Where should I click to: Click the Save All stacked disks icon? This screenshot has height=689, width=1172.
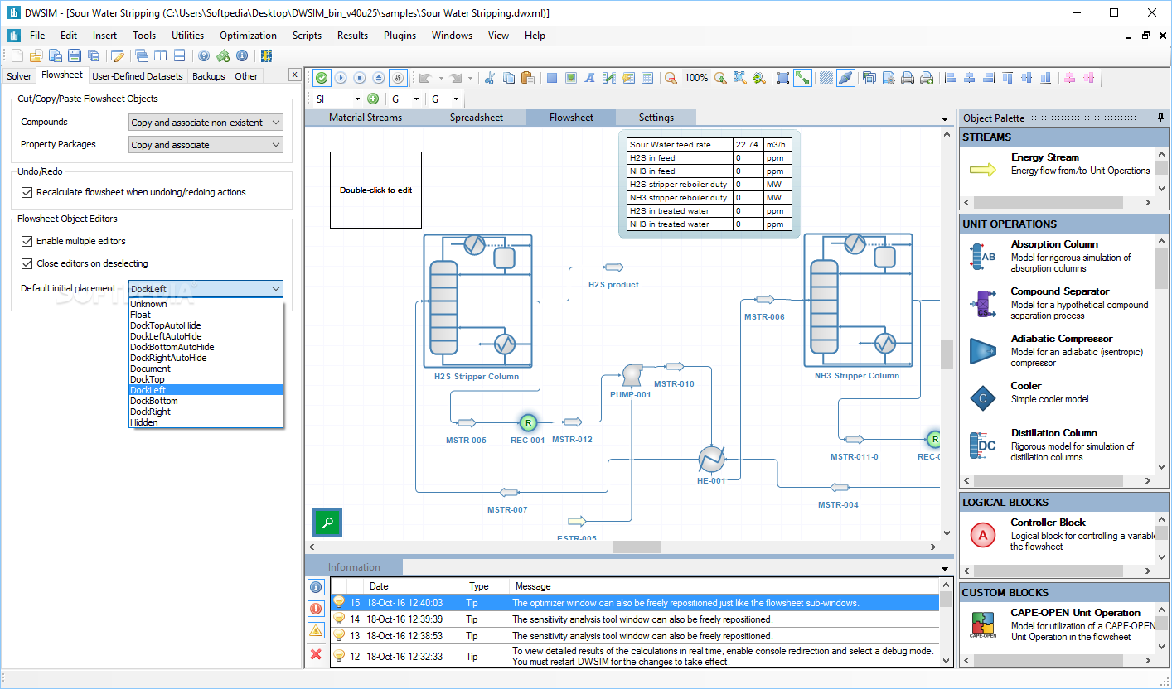pyautogui.click(x=94, y=55)
